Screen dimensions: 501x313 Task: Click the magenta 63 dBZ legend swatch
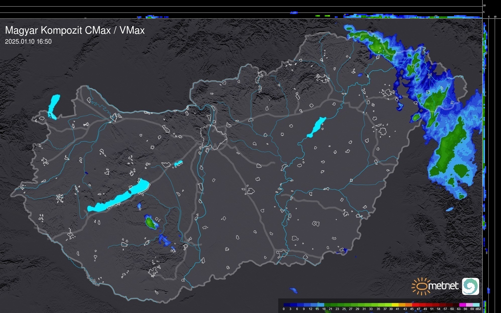pyautogui.click(x=462, y=305)
